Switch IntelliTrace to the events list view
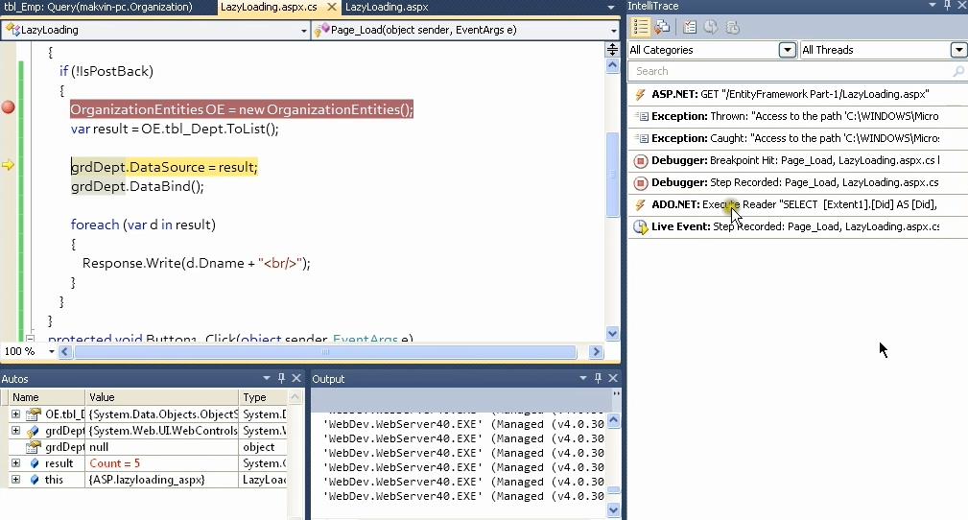Image resolution: width=968 pixels, height=520 pixels. tap(641, 28)
